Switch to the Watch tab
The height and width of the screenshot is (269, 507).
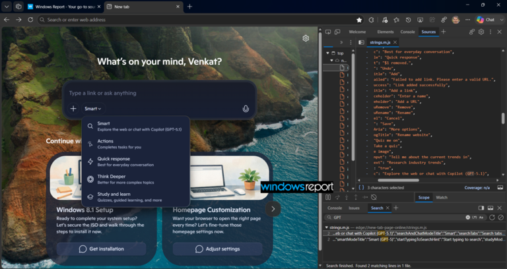[x=442, y=197]
